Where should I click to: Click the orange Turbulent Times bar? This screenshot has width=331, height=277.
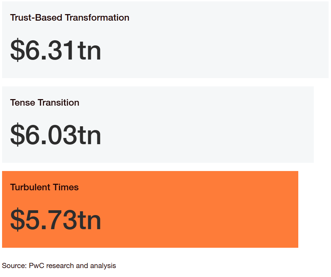[x=150, y=209]
